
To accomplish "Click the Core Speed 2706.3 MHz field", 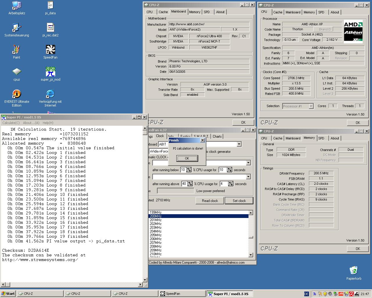I will click(296, 78).
